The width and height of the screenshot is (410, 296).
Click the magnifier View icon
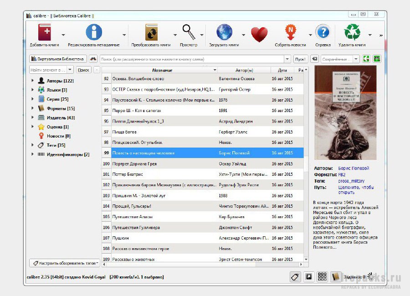pyautogui.click(x=189, y=32)
